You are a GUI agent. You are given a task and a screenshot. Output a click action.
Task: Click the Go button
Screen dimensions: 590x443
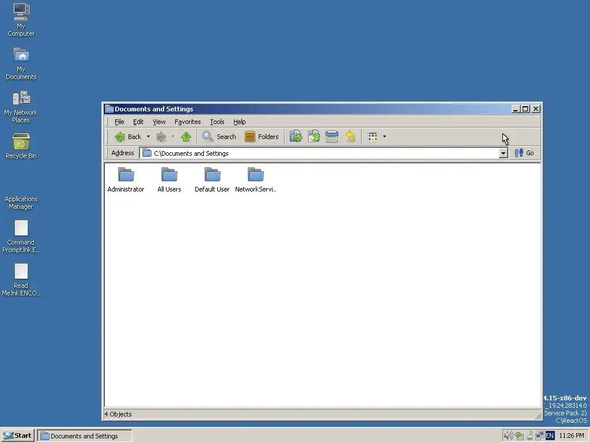tap(524, 153)
